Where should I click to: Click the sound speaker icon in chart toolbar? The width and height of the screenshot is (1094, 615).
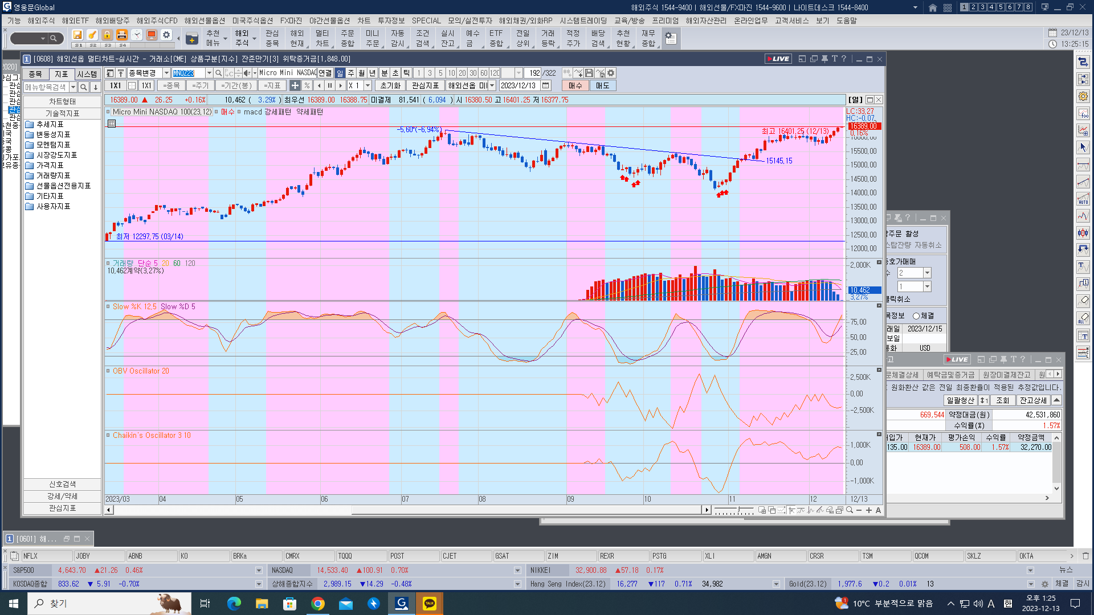pyautogui.click(x=247, y=73)
